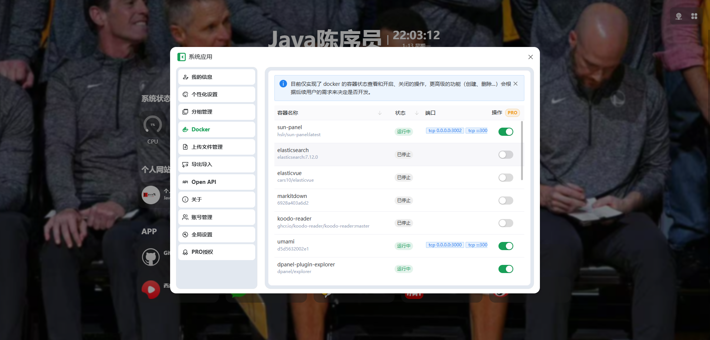Click the green system application logo icon
710x340 pixels.
coord(181,57)
